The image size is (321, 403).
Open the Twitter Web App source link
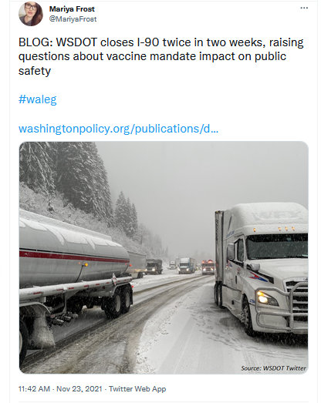point(137,388)
